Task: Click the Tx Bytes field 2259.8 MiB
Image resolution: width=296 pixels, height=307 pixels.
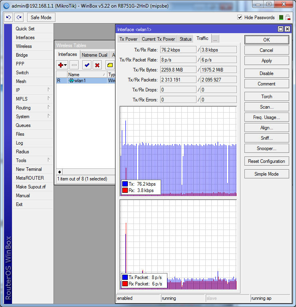Action: [x=178, y=70]
